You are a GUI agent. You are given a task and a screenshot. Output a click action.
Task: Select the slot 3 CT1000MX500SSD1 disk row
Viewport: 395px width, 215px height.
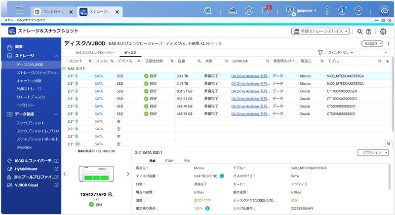pyautogui.click(x=227, y=91)
